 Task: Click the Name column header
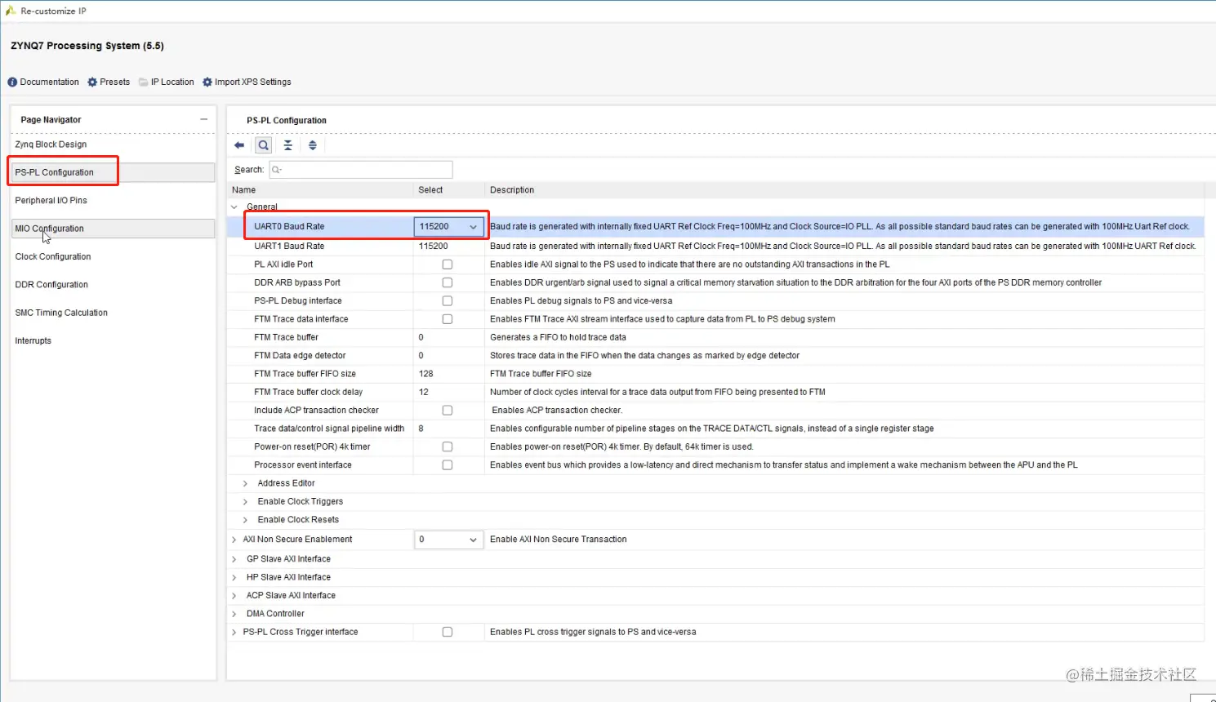243,189
